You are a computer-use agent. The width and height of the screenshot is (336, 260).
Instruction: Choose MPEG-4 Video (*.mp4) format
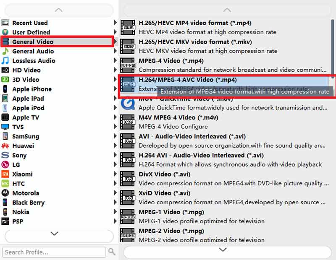click(x=225, y=65)
